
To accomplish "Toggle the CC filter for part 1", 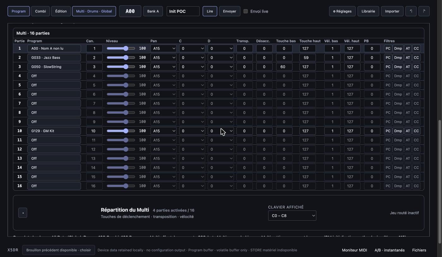I will pos(416,48).
